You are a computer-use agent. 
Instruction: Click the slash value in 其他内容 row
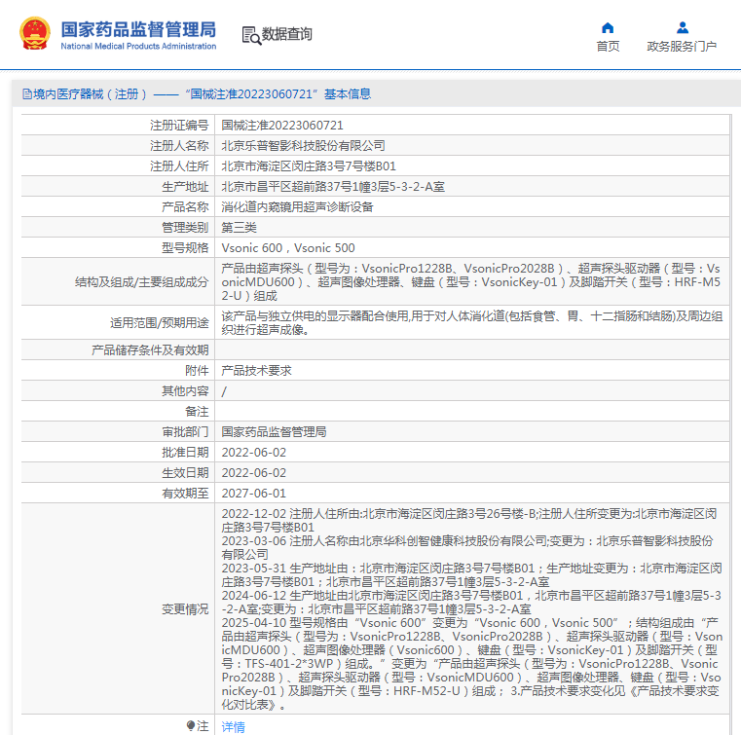[x=224, y=391]
